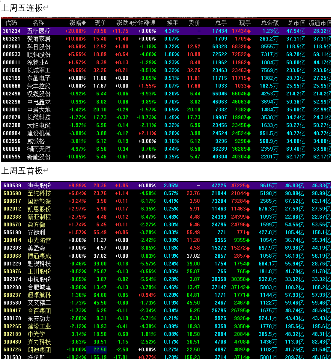The width and height of the screenshot is (331, 359).
Task: Select stock 孚日股份
Action: coord(39,47)
